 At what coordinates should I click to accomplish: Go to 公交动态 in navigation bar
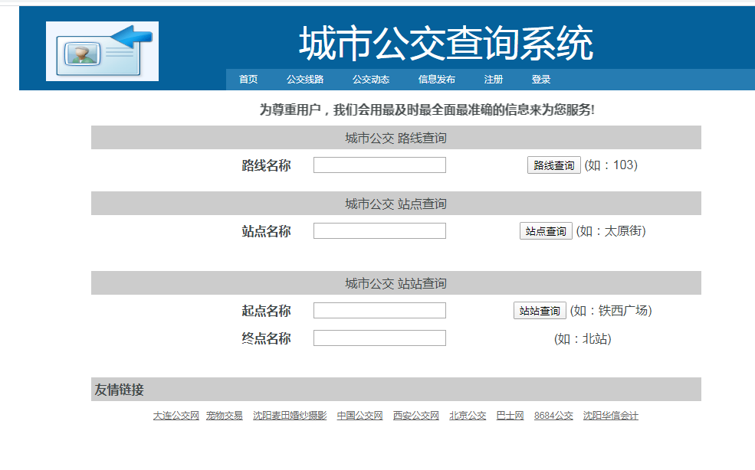point(371,80)
